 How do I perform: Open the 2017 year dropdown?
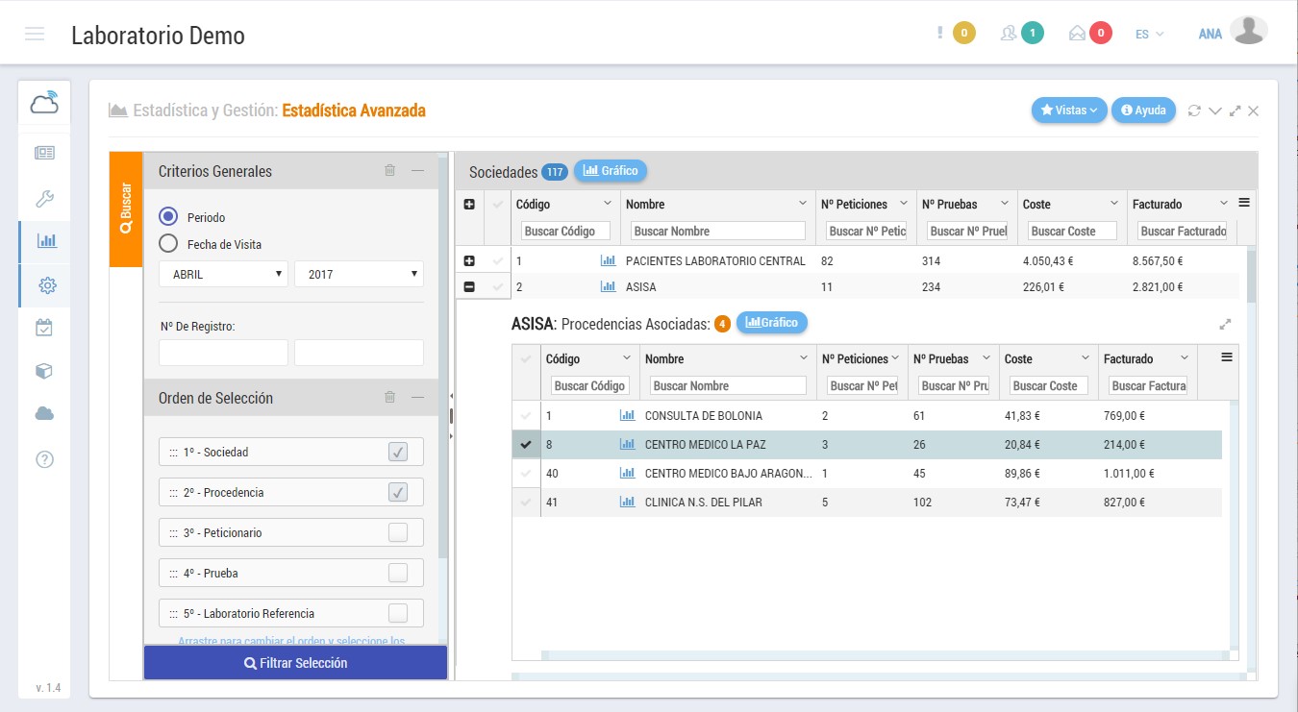(x=359, y=274)
